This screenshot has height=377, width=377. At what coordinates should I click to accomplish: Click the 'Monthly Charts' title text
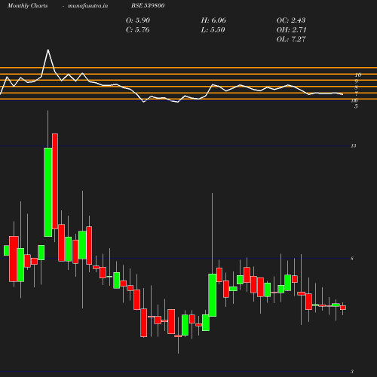click(x=27, y=5)
